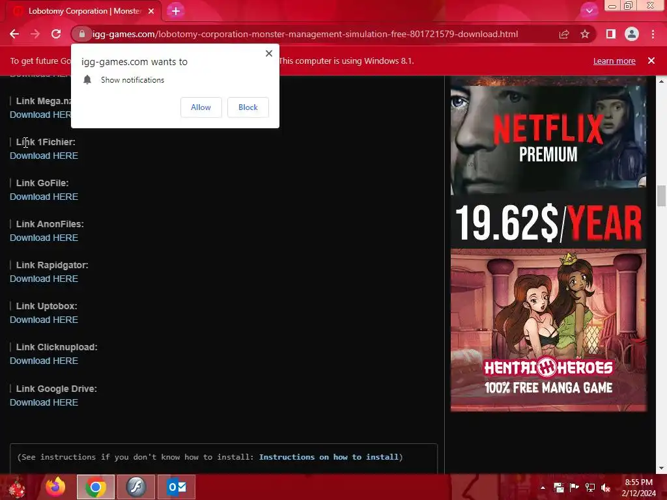The image size is (667, 500).
Task: Open Chrome side panel
Action: point(610,34)
